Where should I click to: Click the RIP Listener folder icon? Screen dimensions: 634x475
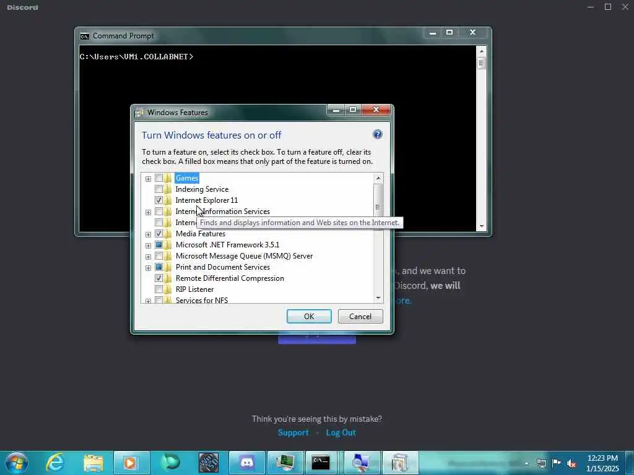pyautogui.click(x=168, y=289)
